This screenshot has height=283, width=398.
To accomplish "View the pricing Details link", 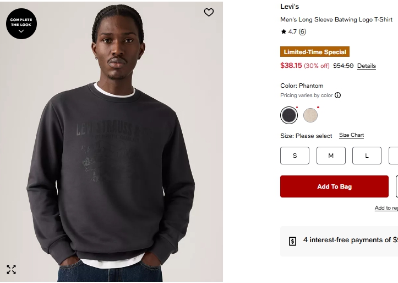I will 366,66.
